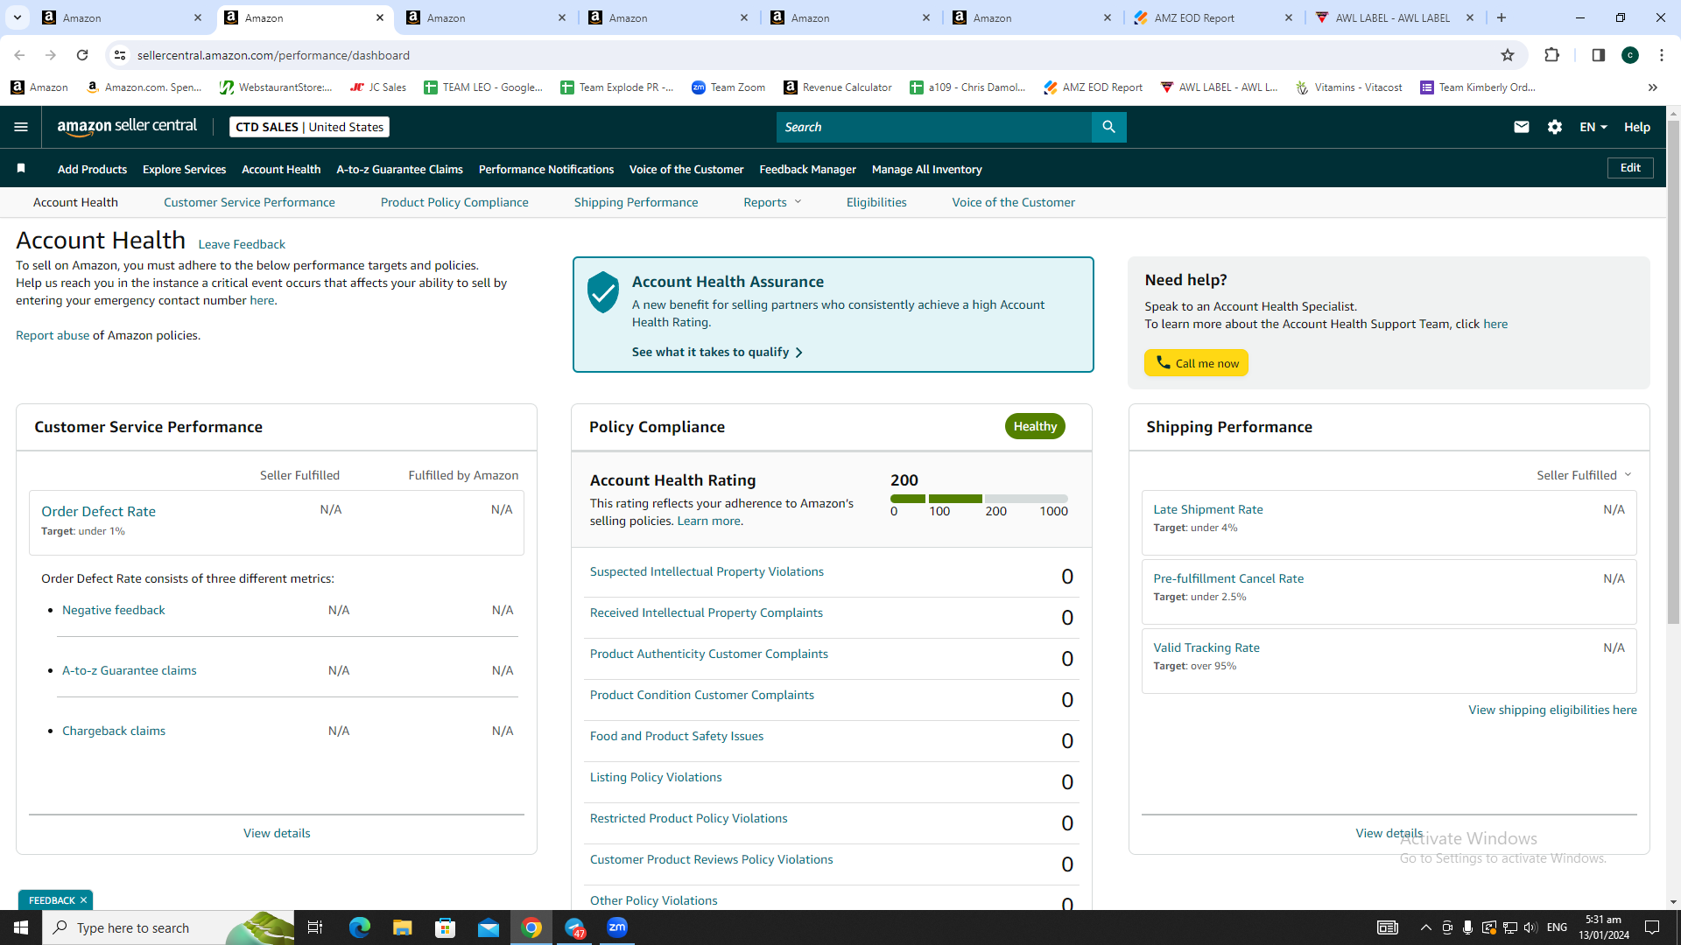Open Voice of the Customer sub-tab
1681x945 pixels.
(x=1013, y=202)
